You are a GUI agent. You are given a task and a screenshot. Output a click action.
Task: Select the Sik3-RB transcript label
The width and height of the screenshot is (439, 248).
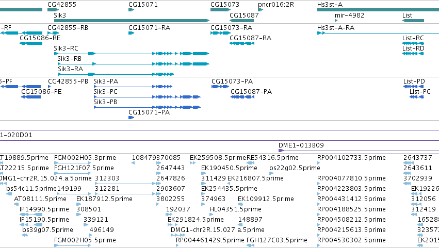point(70,59)
